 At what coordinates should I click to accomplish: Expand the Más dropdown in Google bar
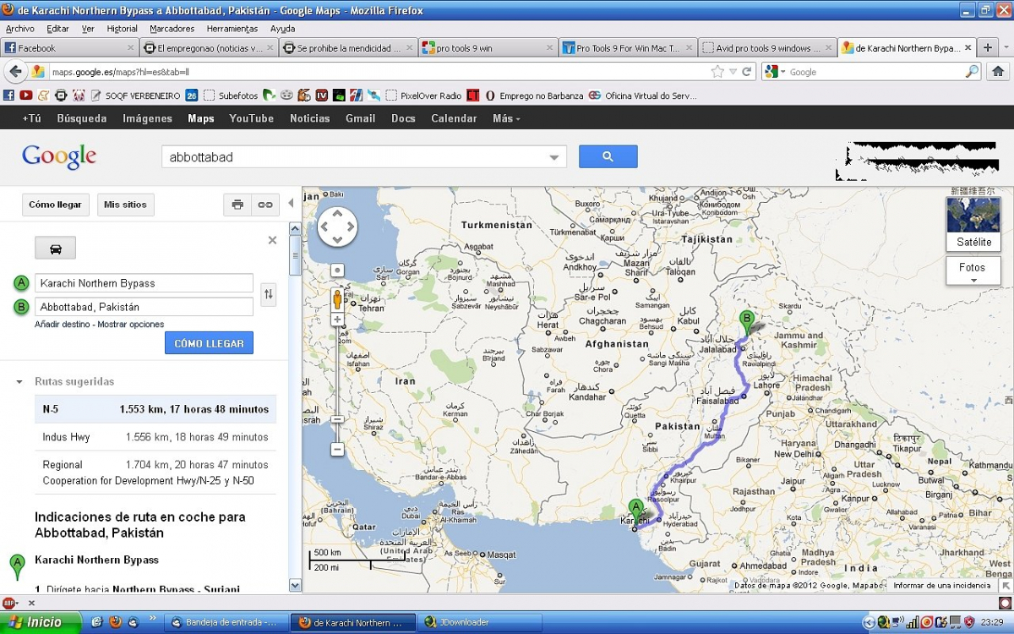[506, 118]
